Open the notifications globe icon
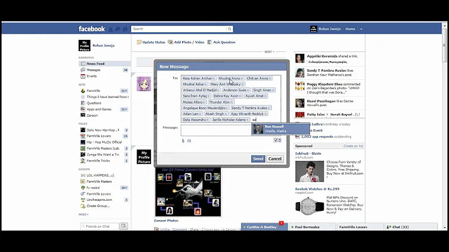Image resolution: width=449 pixels, height=252 pixels. 125,29
